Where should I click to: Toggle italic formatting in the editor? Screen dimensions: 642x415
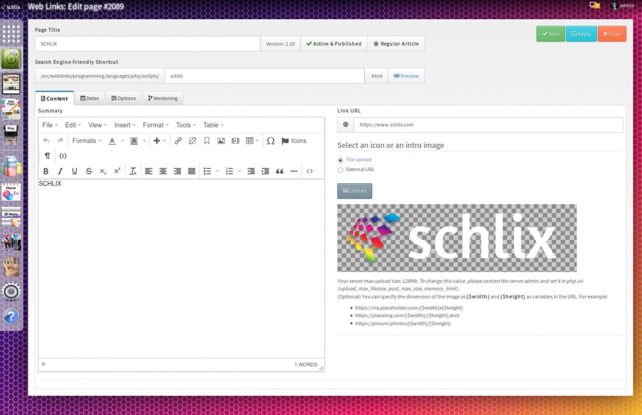point(60,171)
